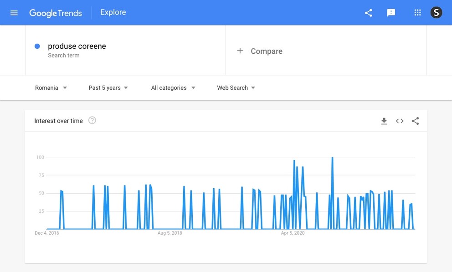Open the Web Search type dropdown

click(x=236, y=88)
